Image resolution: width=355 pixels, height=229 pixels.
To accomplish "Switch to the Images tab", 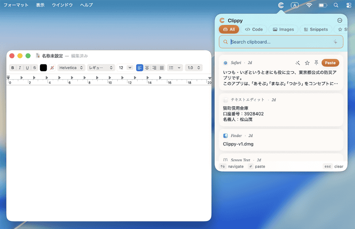I will (283, 29).
